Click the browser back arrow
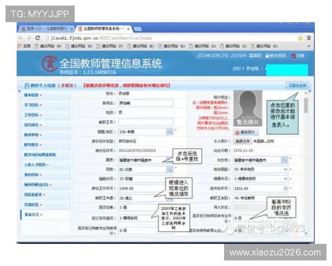 (20, 38)
